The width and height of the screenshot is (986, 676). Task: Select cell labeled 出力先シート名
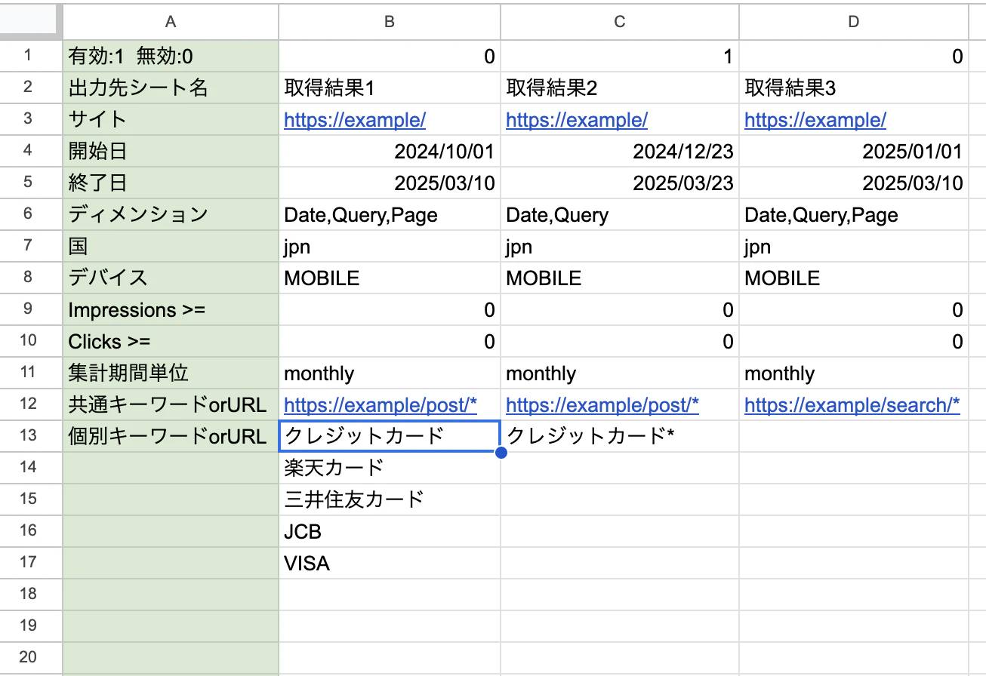pyautogui.click(x=171, y=88)
